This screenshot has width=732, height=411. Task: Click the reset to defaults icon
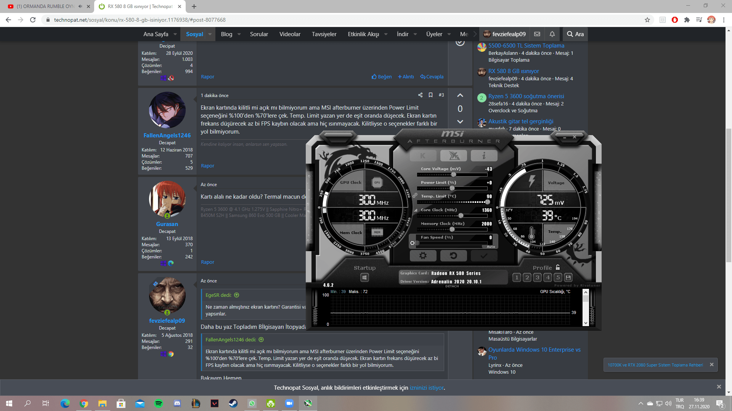pos(453,256)
